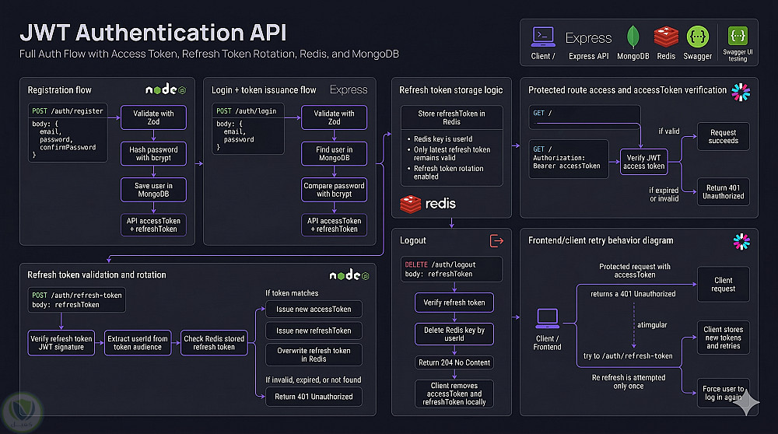The image size is (778, 434).
Task: Click Node logo in Registration flow panel
Action: 165,89
